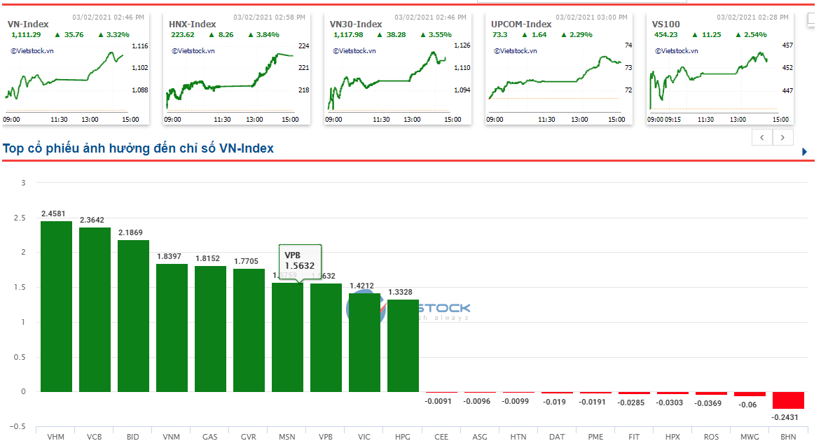Image resolution: width=821 pixels, height=448 pixels.
Task: Expand using blue triangle beside section heading
Action: coord(804,152)
